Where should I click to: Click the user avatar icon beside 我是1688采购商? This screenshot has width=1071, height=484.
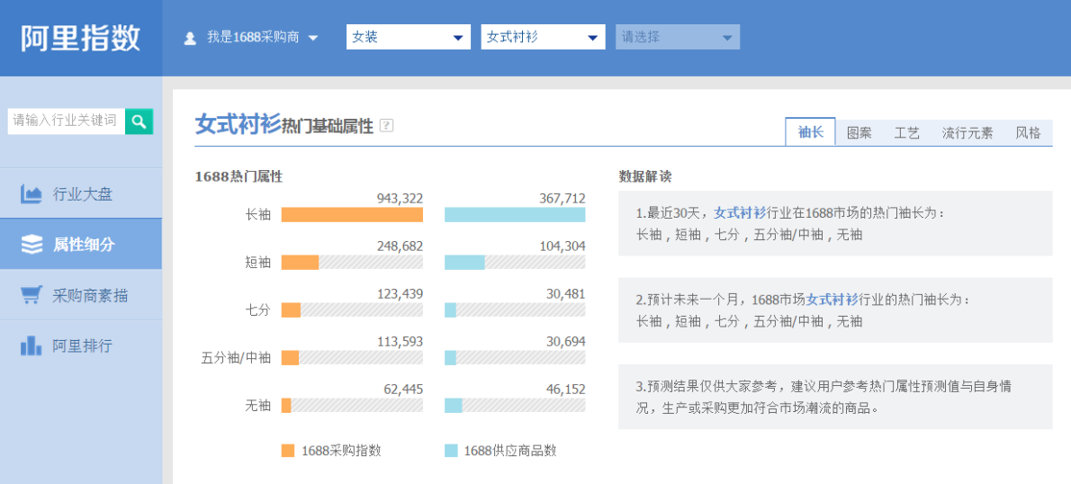[191, 38]
